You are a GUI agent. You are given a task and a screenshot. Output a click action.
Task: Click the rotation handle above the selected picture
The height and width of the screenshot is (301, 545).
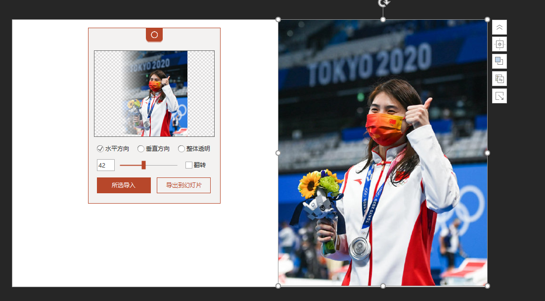pos(383,3)
